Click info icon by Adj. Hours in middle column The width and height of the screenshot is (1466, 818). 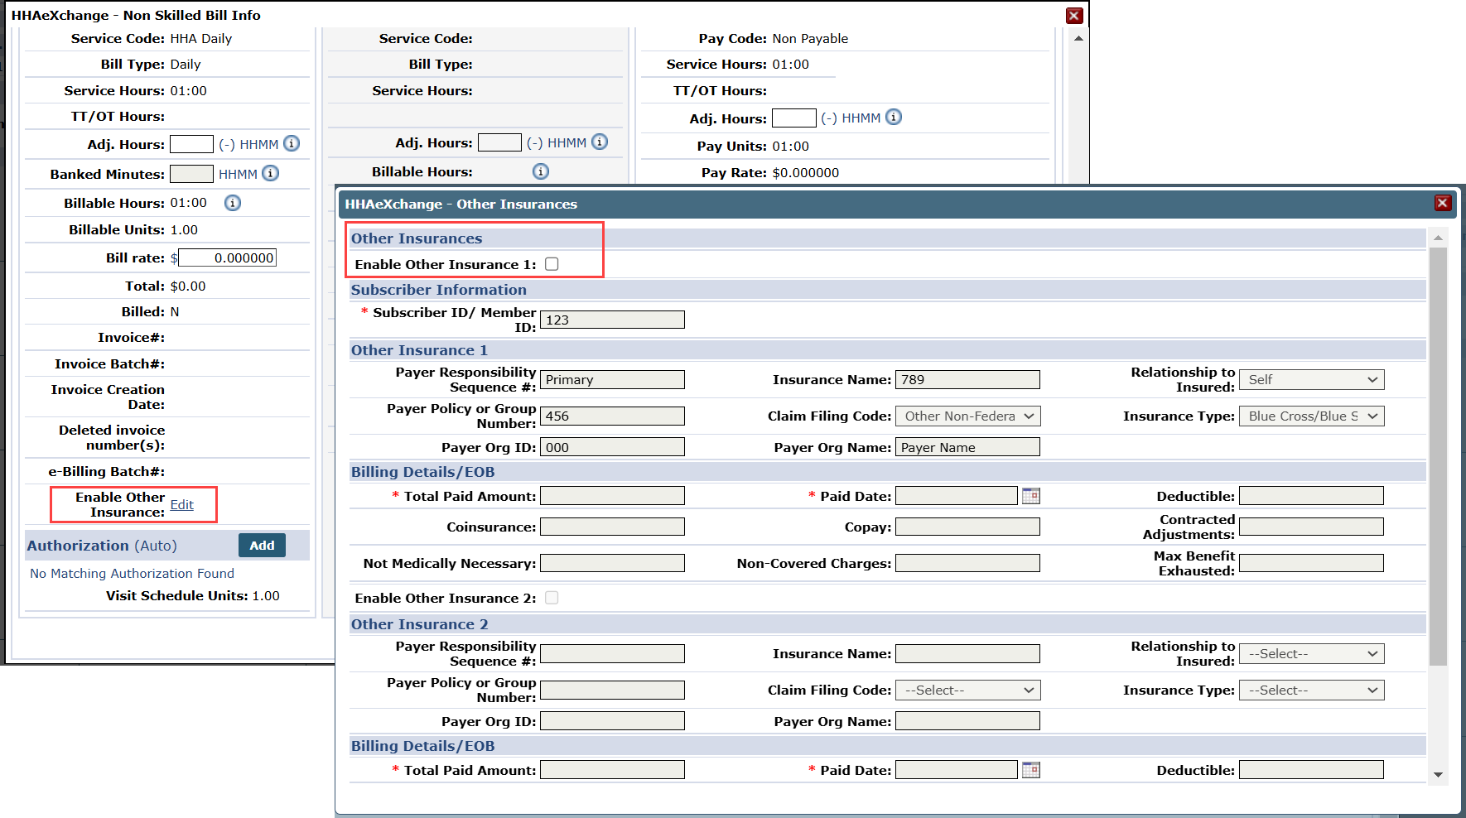(x=600, y=142)
